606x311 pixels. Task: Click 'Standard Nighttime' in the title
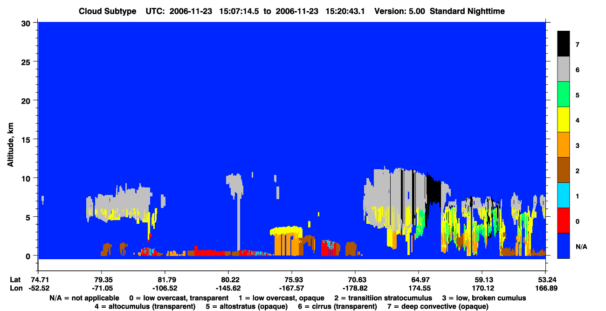pos(468,11)
